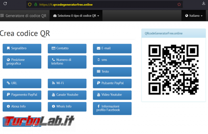Screen dimensions: 208x134
Task: Select the URL button
Action: [x=22, y=83]
